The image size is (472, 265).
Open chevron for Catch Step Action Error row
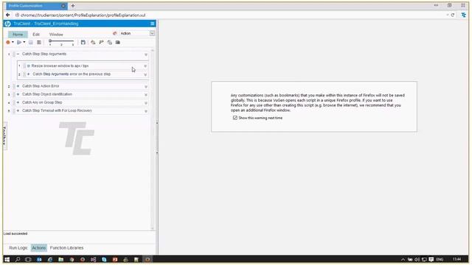[146, 87]
